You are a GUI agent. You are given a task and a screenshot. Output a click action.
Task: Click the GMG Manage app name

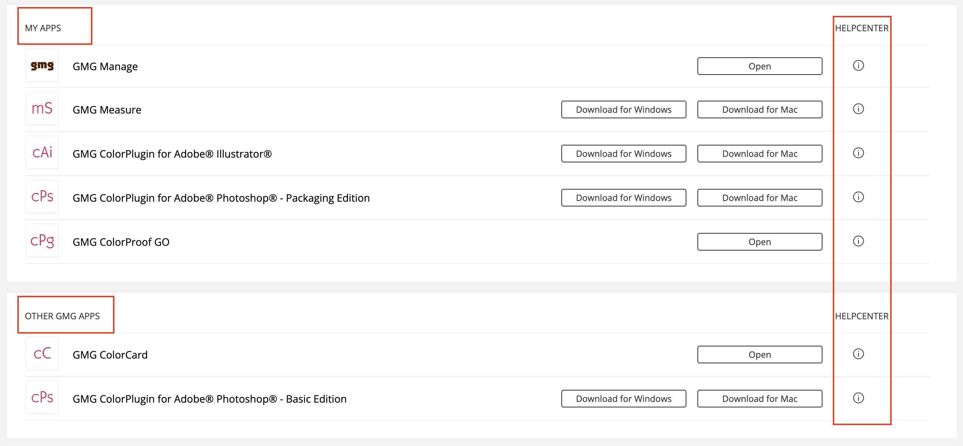point(105,66)
